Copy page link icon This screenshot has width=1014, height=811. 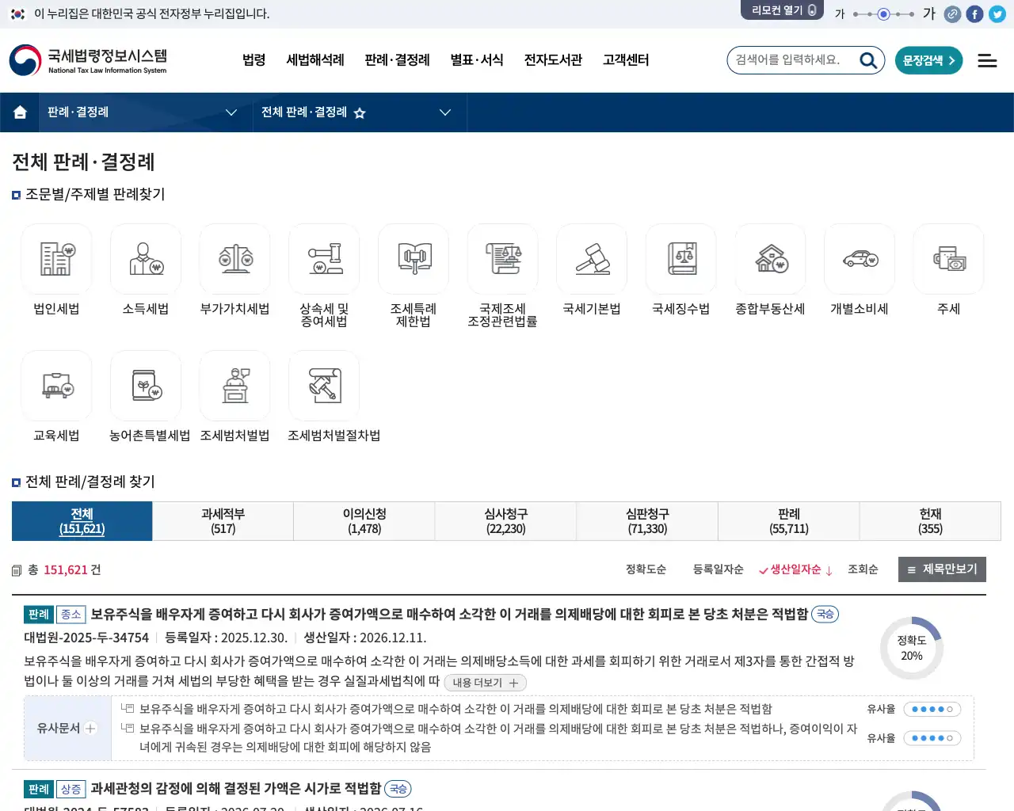click(x=952, y=14)
